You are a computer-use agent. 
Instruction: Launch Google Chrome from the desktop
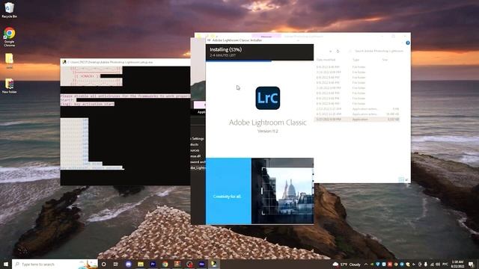coord(9,37)
